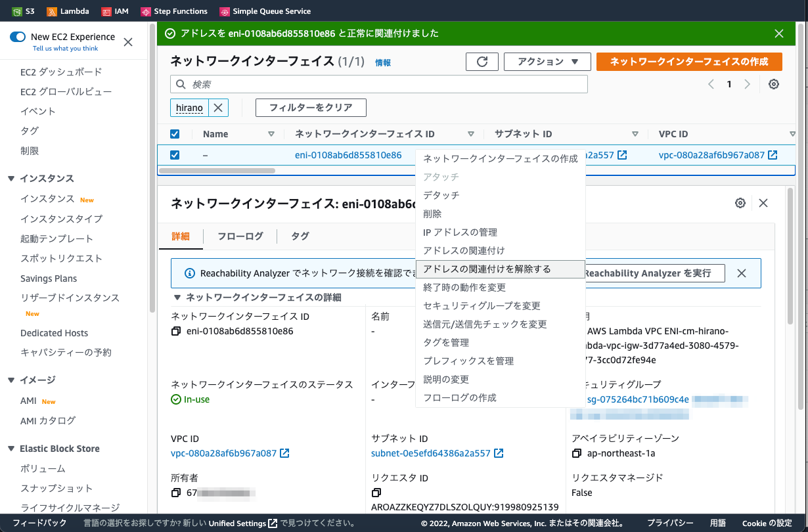Viewport: 808px width, 532px height.
Task: Open the サブネット ID column sort dropdown
Action: (635, 133)
